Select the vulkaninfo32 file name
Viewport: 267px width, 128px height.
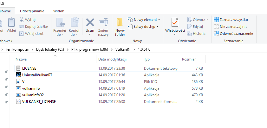[33, 95]
